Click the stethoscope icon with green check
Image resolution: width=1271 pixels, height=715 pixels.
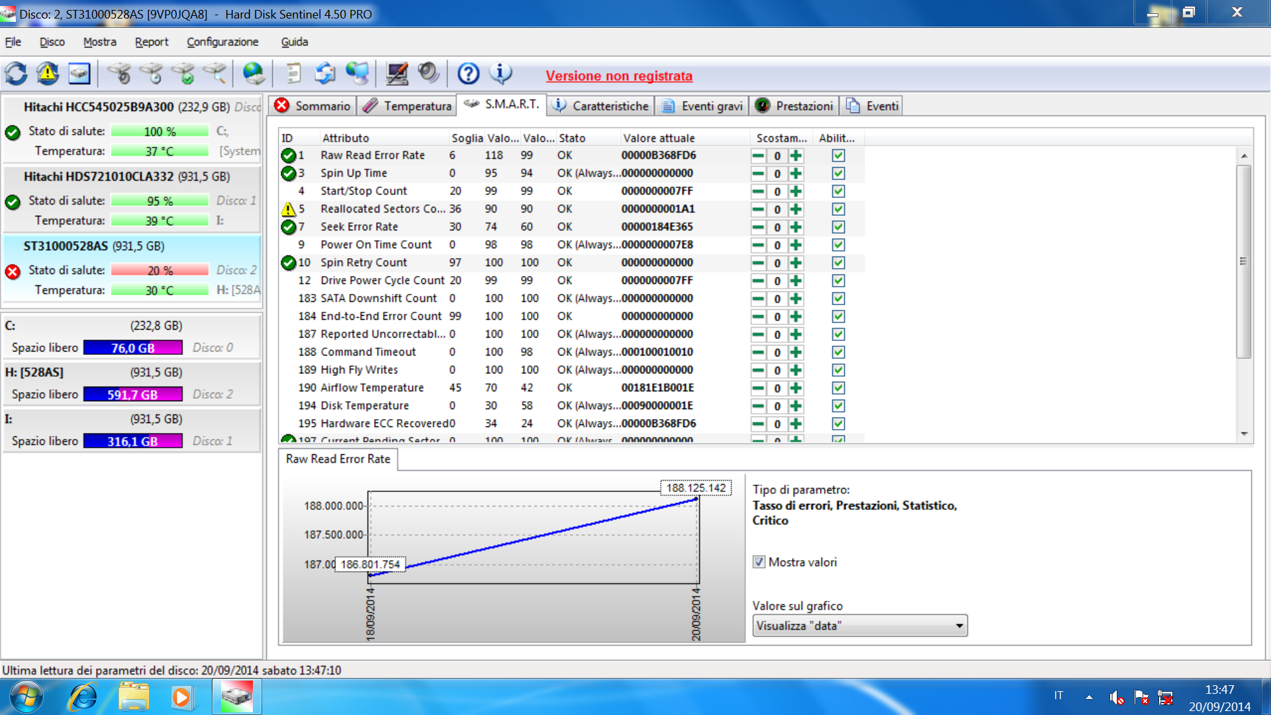click(x=183, y=73)
